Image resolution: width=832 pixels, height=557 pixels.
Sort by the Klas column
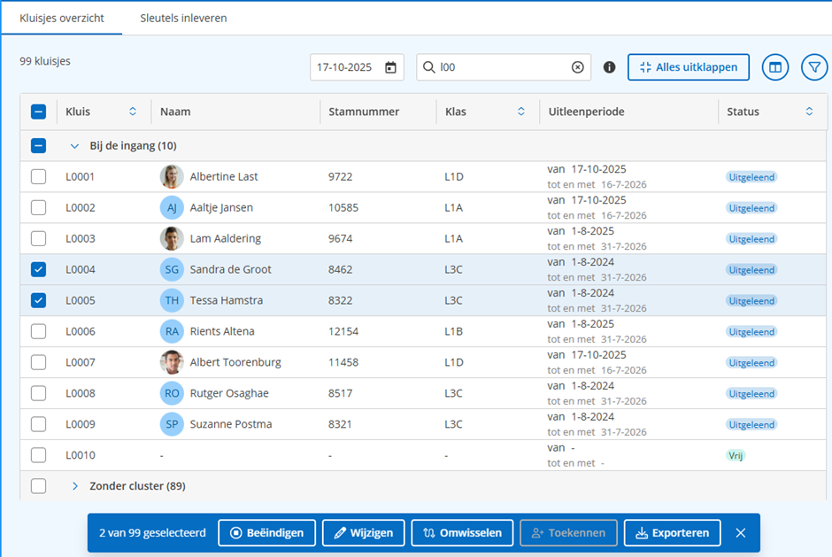pyautogui.click(x=523, y=112)
